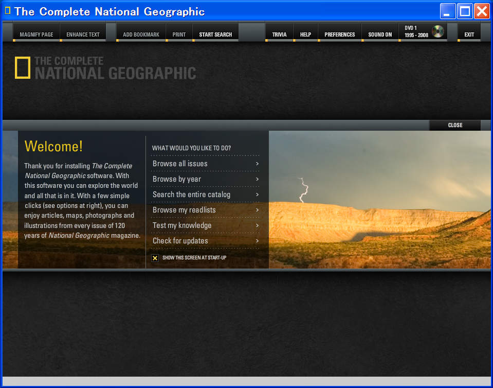Open the Trivia section
Viewport: 493px width, 388px height.
point(279,33)
